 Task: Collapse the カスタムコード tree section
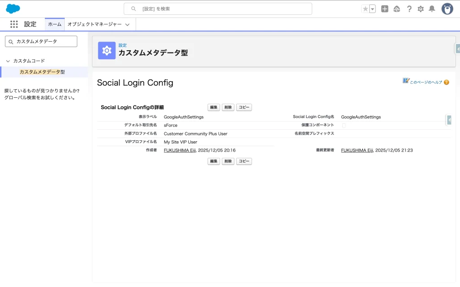point(8,61)
